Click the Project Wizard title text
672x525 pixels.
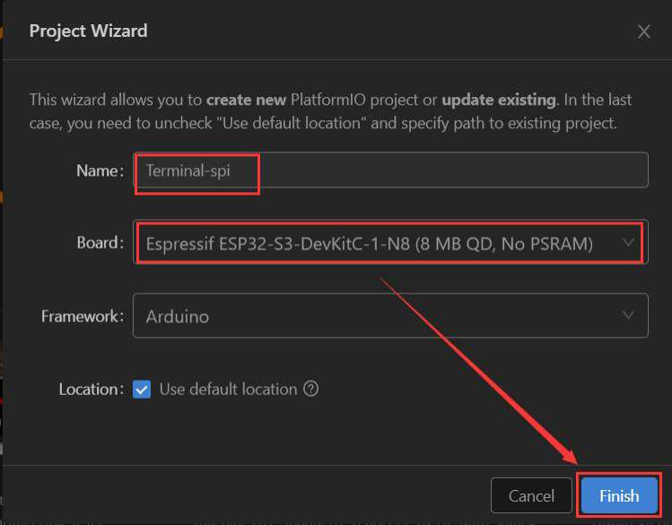88,31
